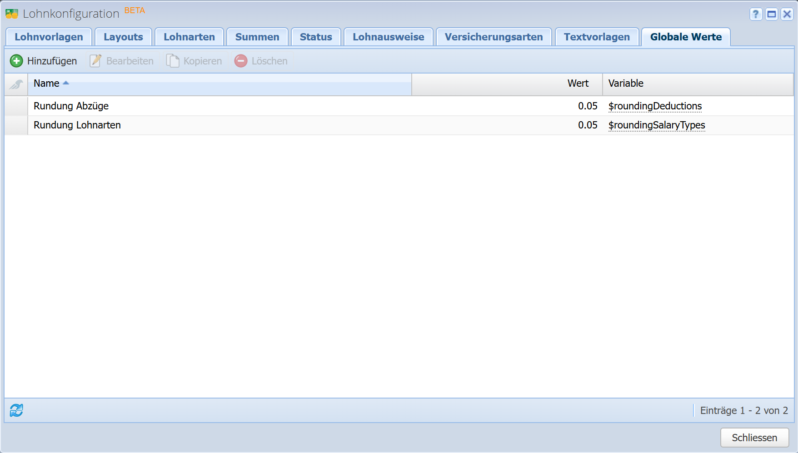
Task: Click the Kopieren documents icon
Action: (173, 61)
